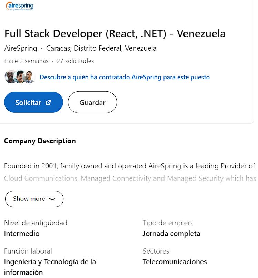Save the job with Guardar
This screenshot has width=258, height=278.
(x=92, y=102)
